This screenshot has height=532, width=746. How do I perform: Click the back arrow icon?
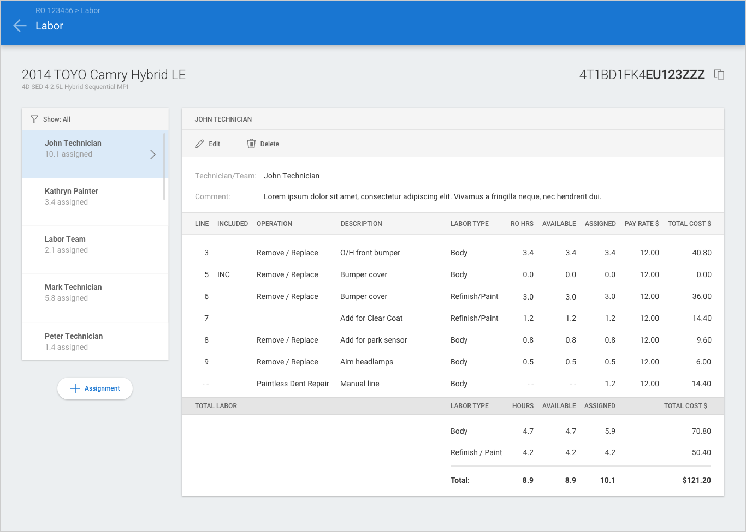[x=20, y=26]
